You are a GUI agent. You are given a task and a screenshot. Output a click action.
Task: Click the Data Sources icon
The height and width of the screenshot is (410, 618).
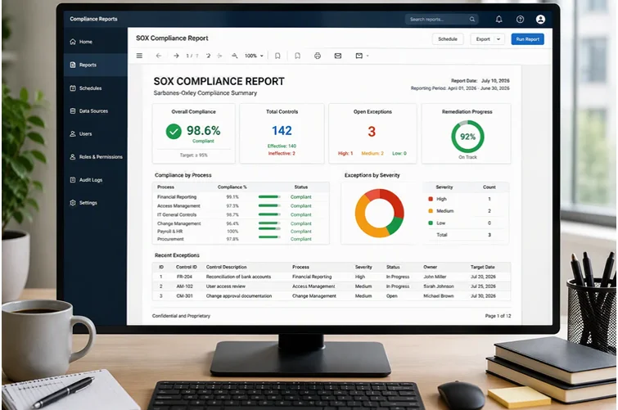tap(73, 111)
